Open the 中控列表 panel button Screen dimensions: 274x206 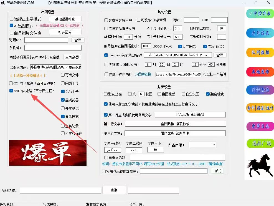click(x=260, y=13)
